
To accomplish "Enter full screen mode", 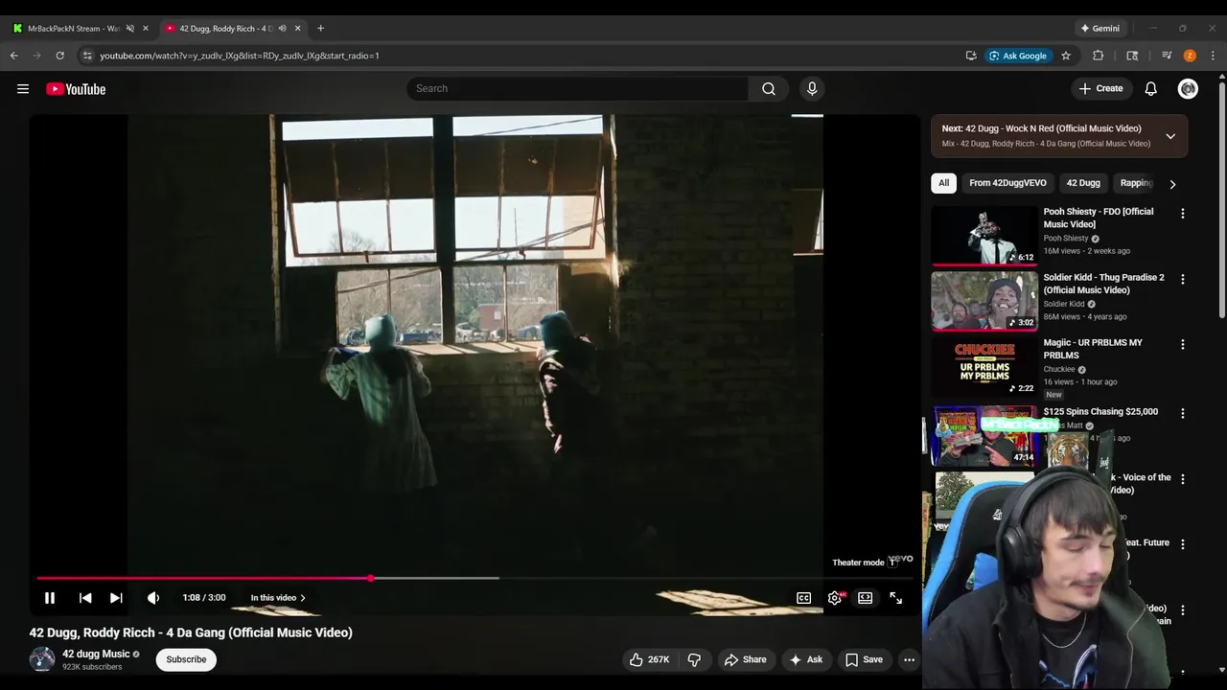I will (895, 598).
